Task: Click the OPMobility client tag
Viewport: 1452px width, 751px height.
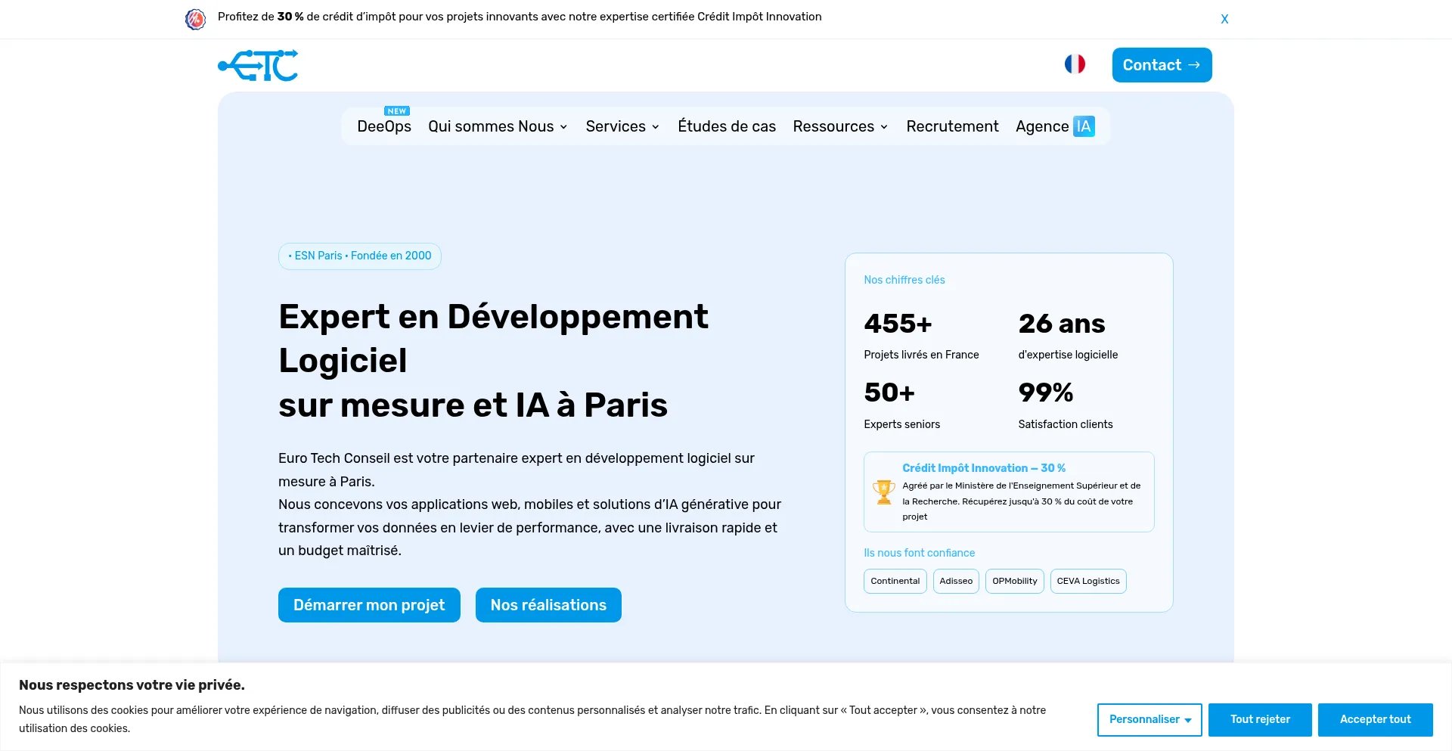Action: [x=1015, y=581]
